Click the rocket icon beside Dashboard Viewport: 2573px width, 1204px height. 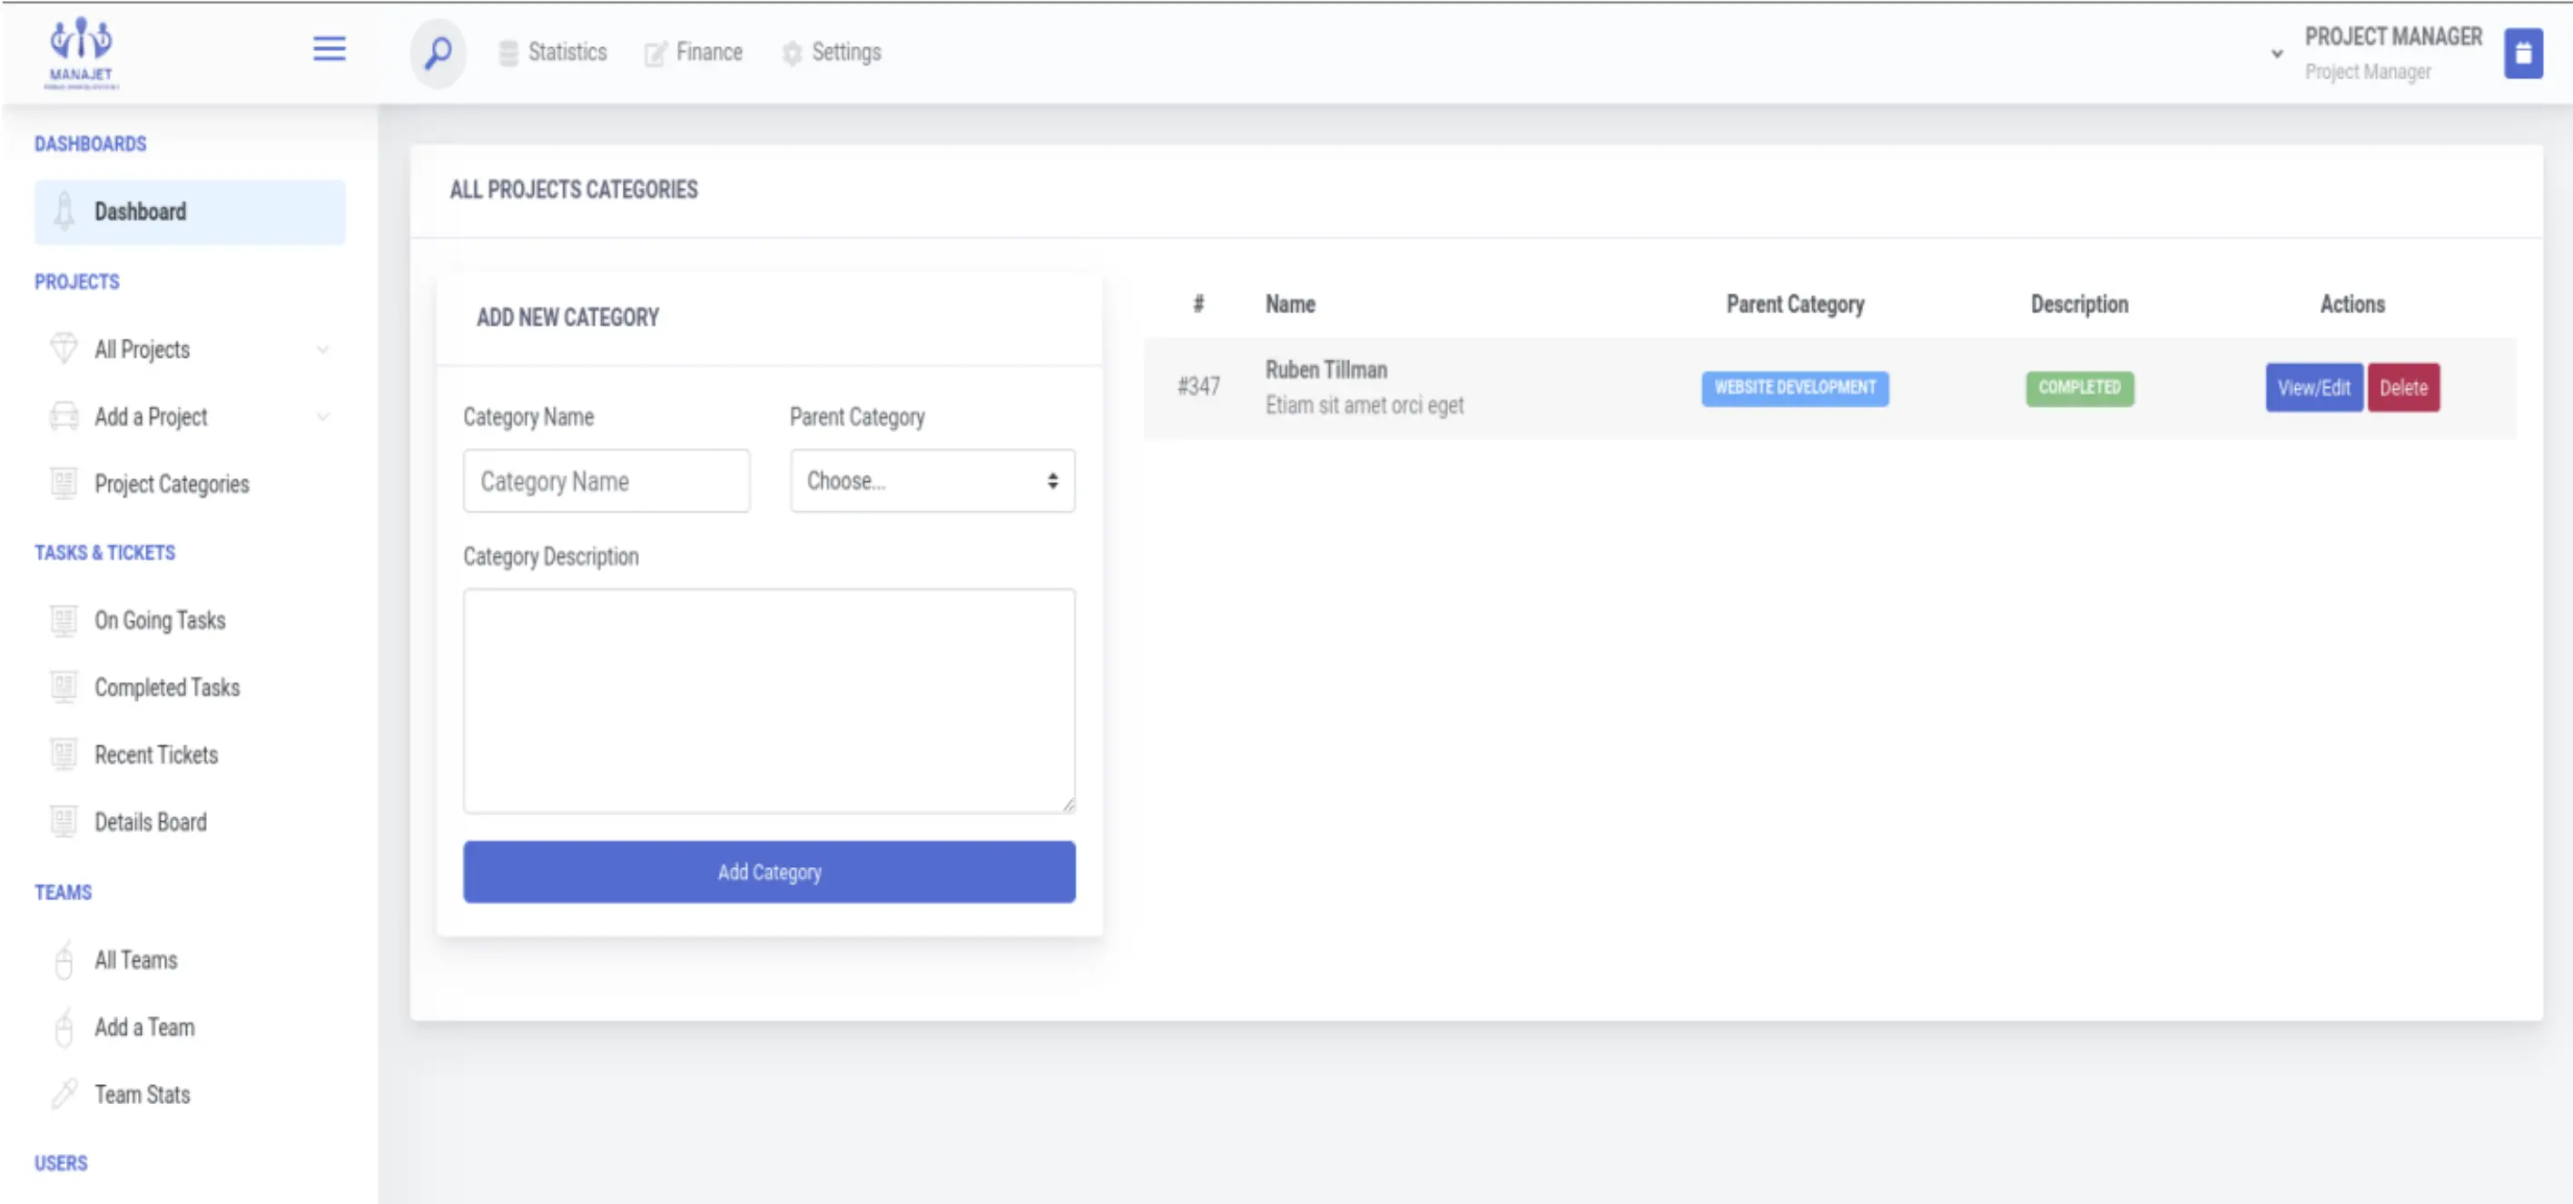[x=64, y=212]
